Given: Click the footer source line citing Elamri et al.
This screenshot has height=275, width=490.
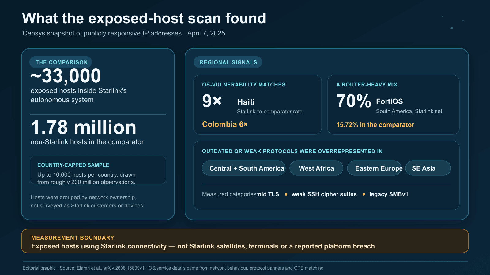Looking at the screenshot, I should click(173, 268).
